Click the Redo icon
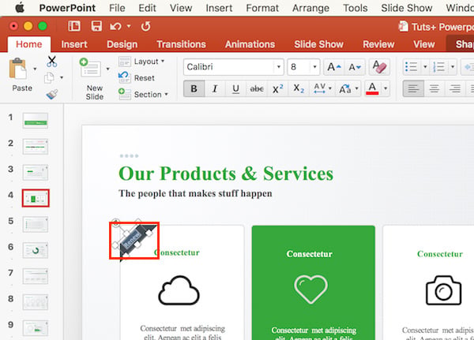The width and height of the screenshot is (474, 340). click(x=145, y=26)
